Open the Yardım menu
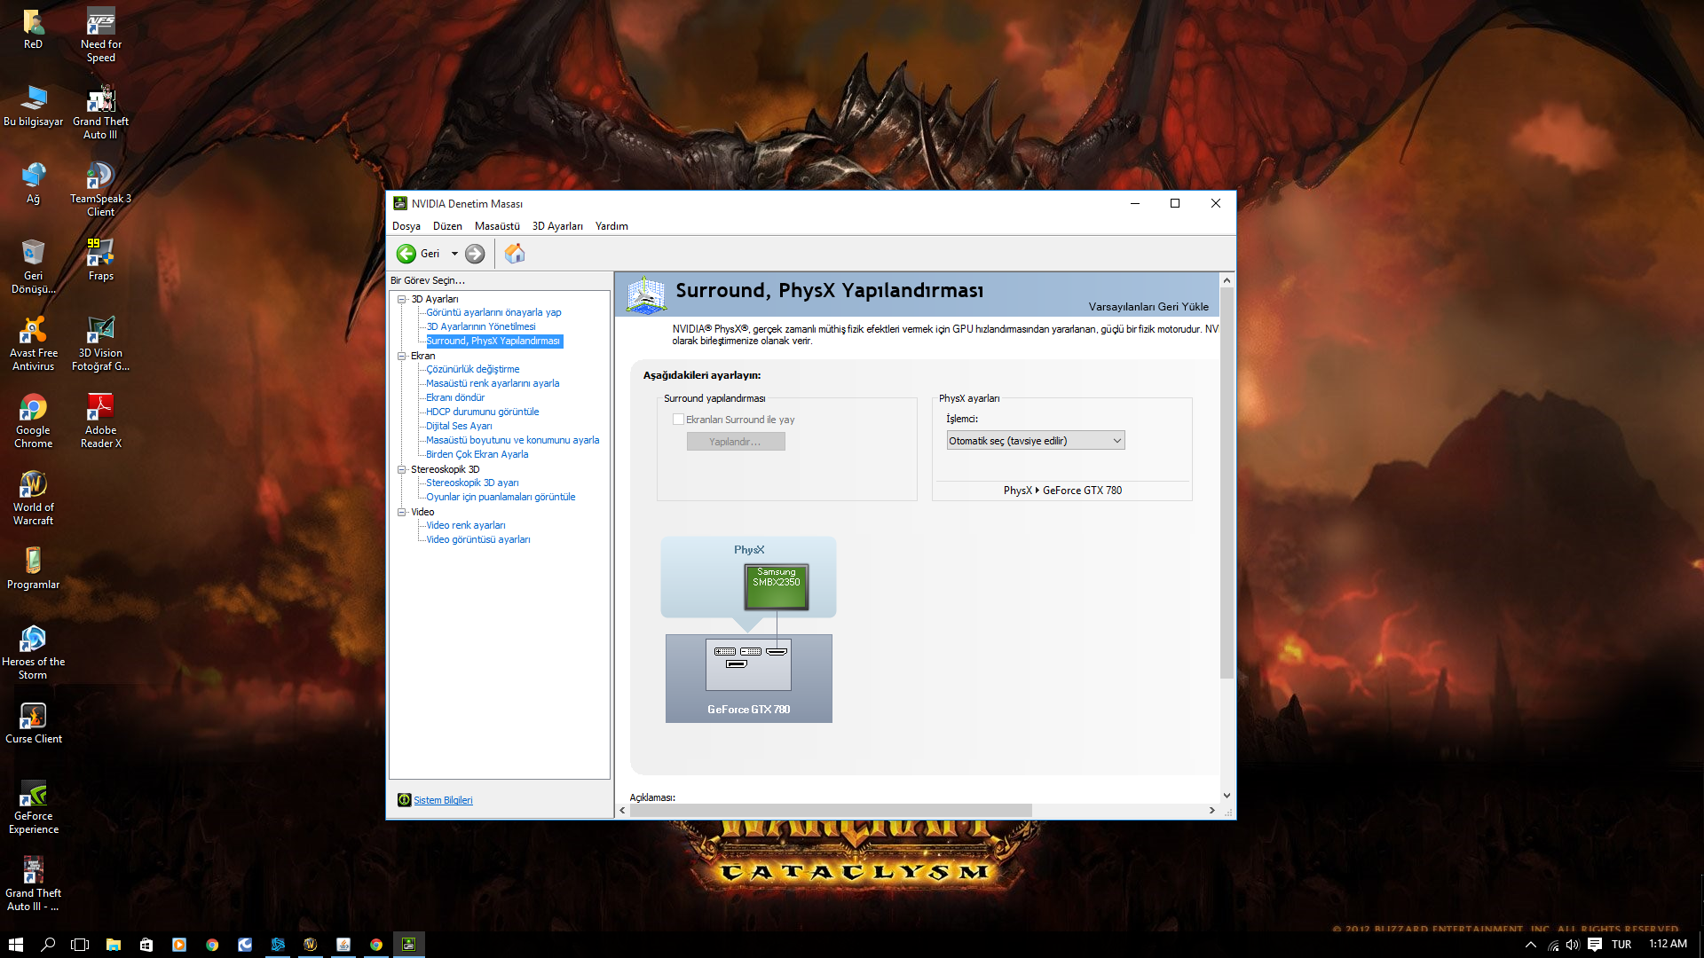The width and height of the screenshot is (1704, 958). 611,226
